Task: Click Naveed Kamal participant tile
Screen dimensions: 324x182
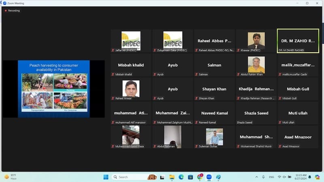Action: tap(214, 113)
